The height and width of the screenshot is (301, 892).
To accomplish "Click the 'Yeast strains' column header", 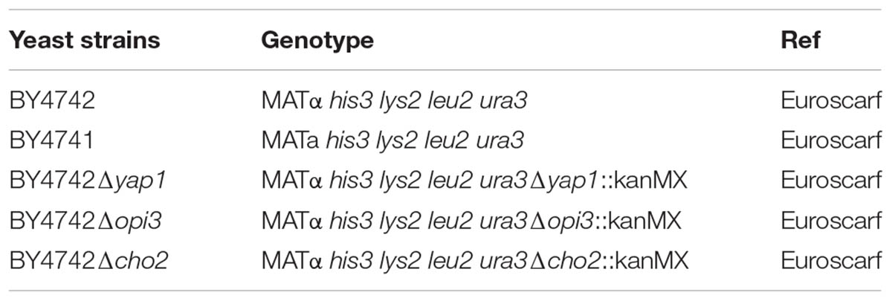I will click(84, 40).
